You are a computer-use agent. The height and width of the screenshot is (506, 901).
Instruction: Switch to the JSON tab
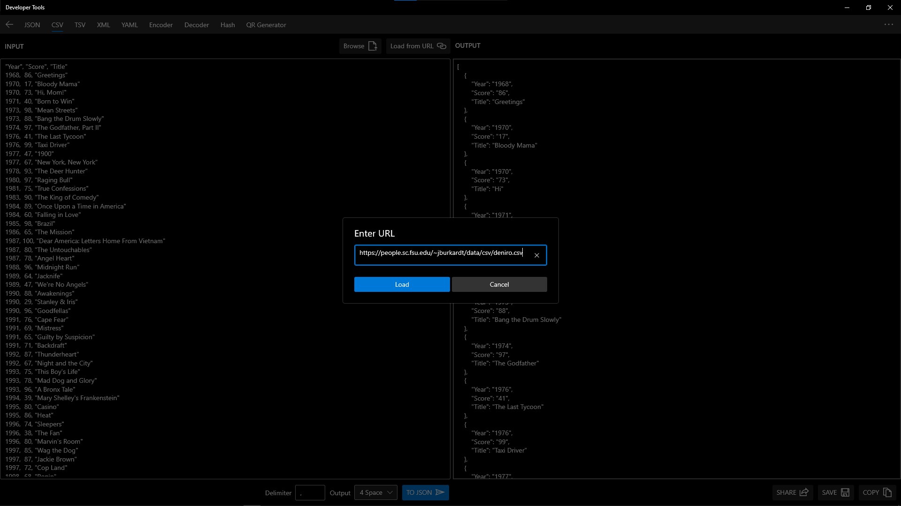[32, 25]
